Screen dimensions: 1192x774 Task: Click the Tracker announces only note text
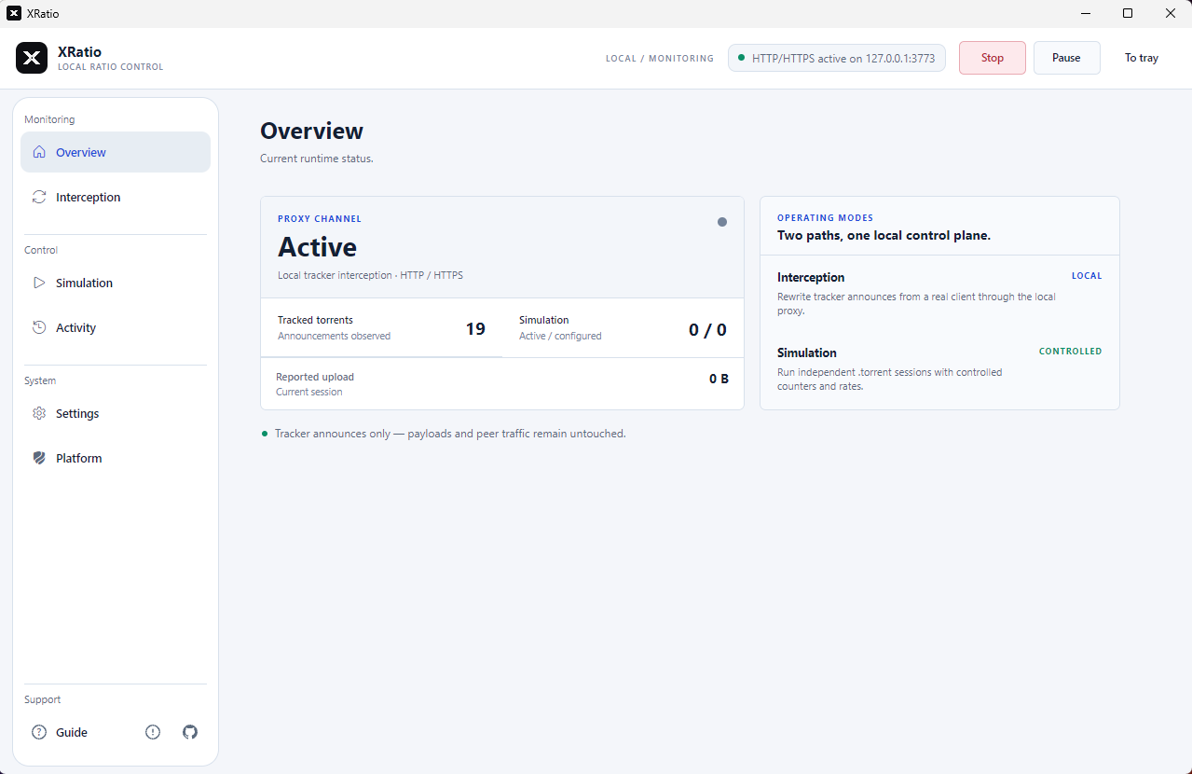coord(450,434)
